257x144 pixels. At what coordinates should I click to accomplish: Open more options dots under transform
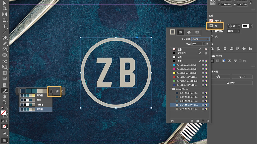click(x=253, y=10)
